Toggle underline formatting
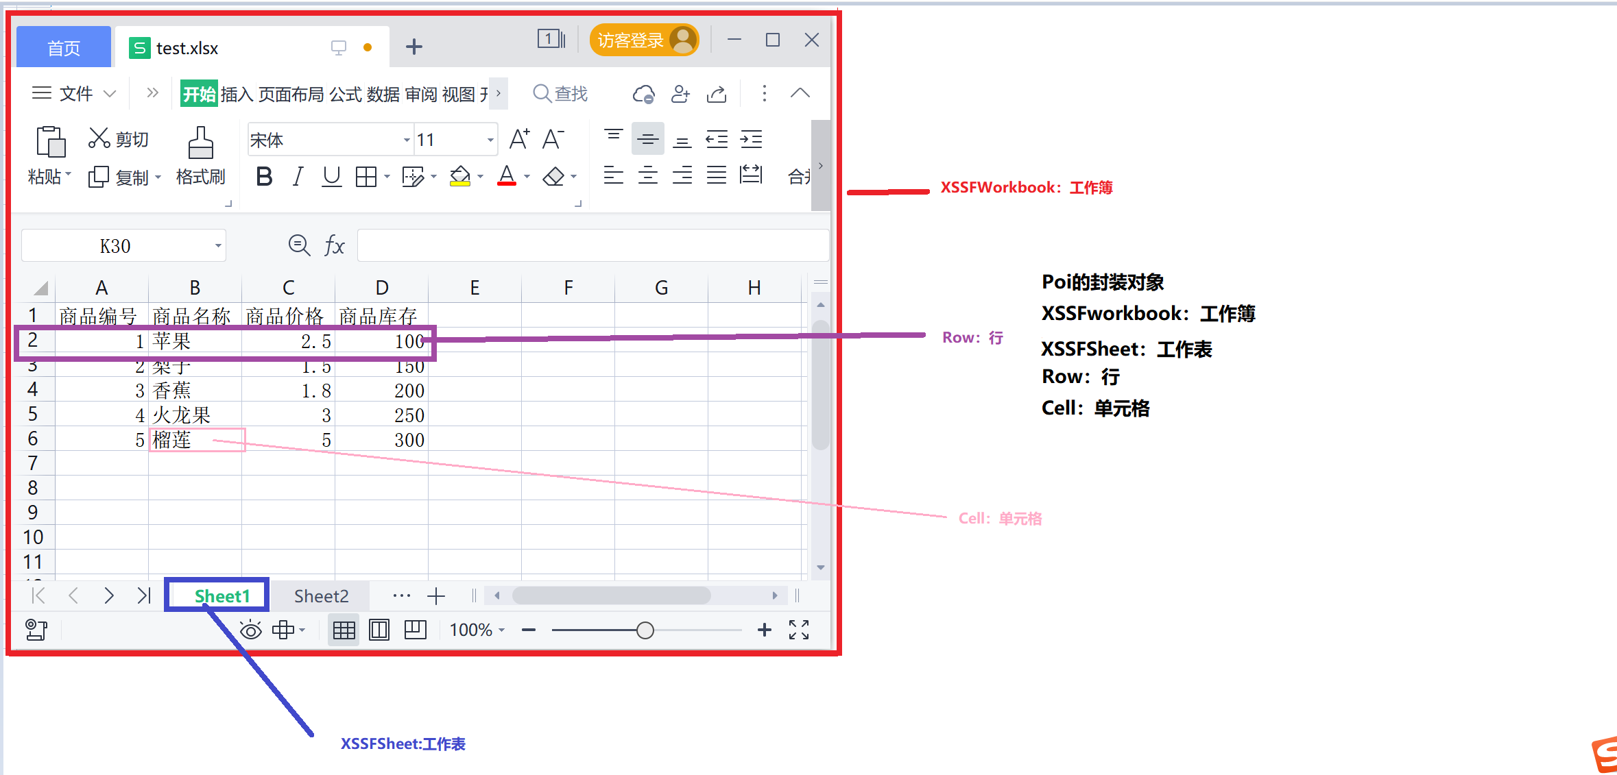This screenshot has height=775, width=1617. pos(331,176)
